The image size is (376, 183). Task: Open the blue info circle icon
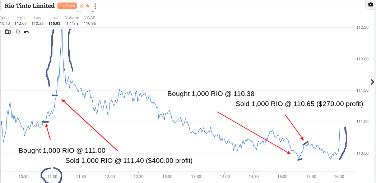click(18, 32)
